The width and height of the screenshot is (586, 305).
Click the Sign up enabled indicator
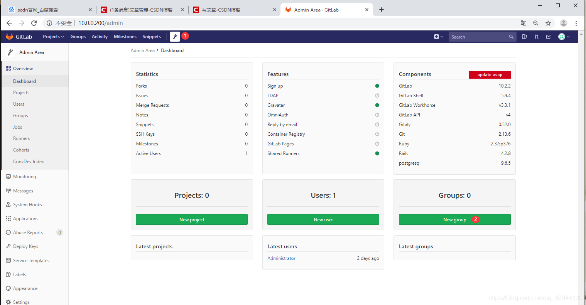click(377, 86)
